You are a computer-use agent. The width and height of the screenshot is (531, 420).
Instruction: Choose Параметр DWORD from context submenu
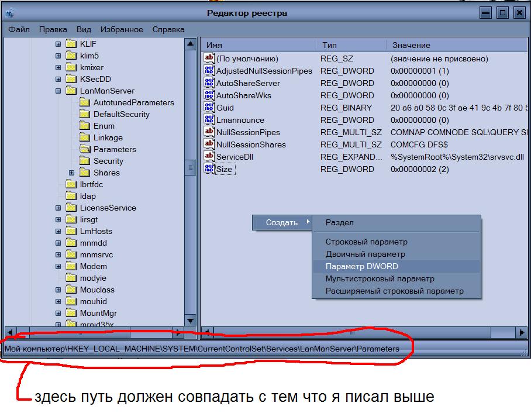362,266
